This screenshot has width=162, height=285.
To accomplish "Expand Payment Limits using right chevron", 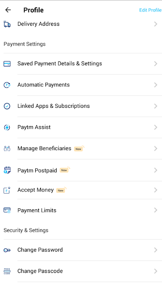I will pyautogui.click(x=156, y=210).
